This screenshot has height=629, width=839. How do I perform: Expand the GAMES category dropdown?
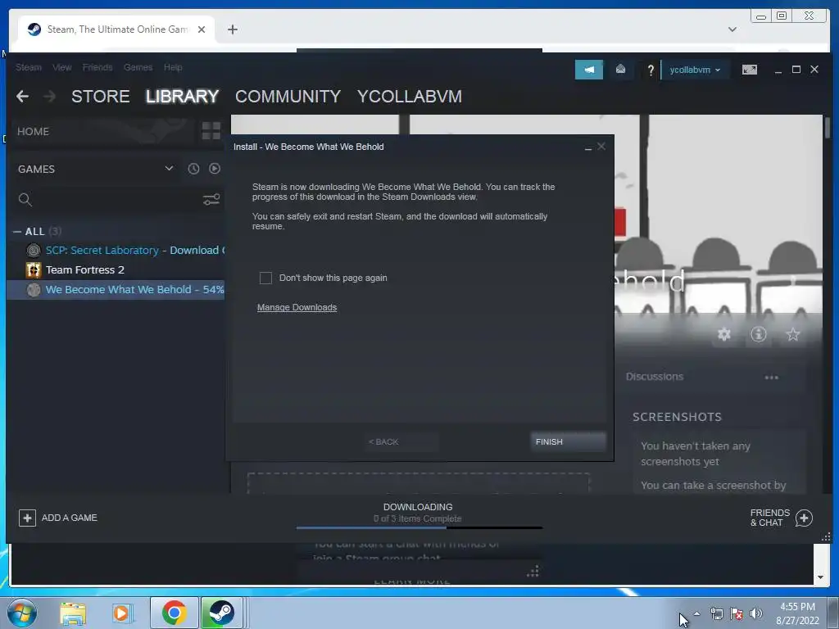[x=169, y=169]
